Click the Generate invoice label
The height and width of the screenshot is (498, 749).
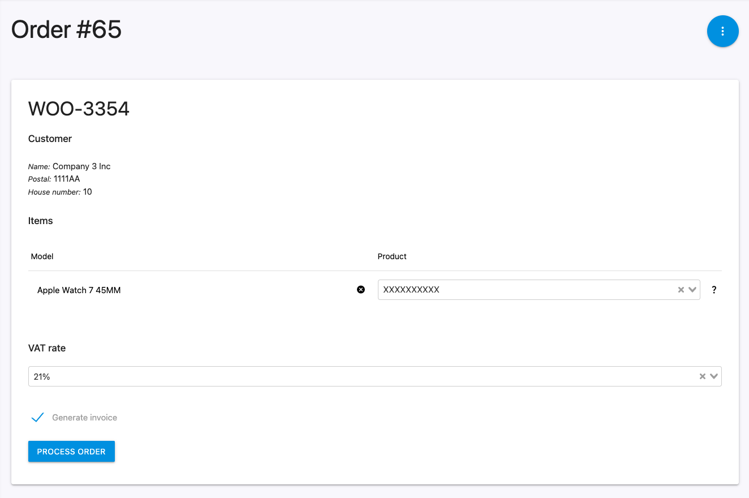84,418
